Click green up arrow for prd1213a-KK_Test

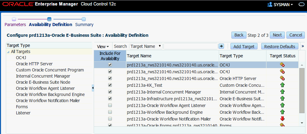coord(282,85)
